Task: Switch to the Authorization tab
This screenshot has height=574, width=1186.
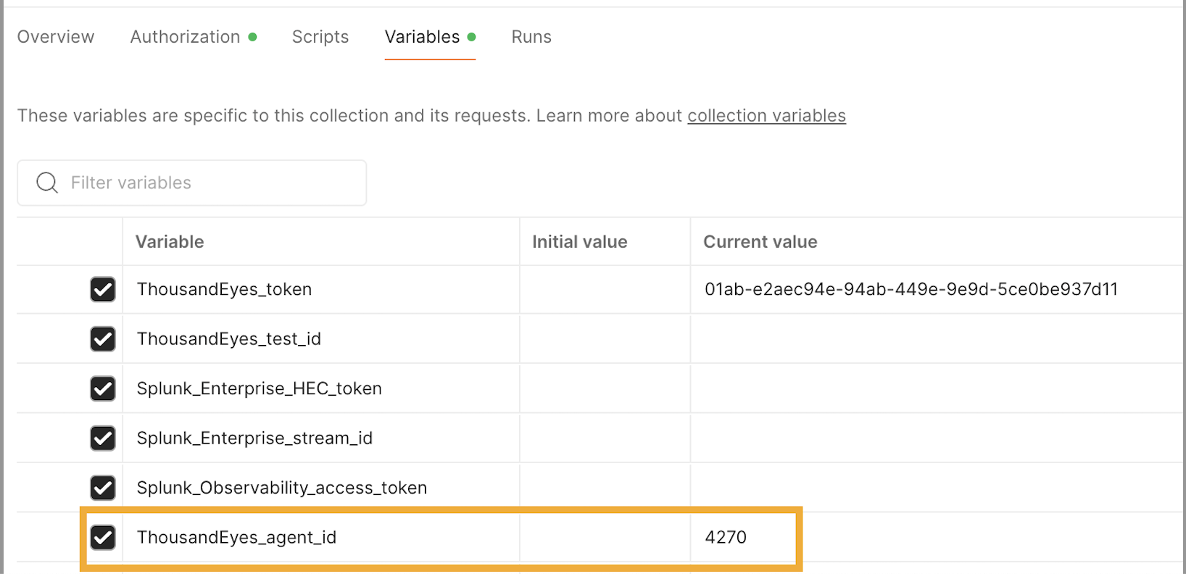Action: (193, 37)
